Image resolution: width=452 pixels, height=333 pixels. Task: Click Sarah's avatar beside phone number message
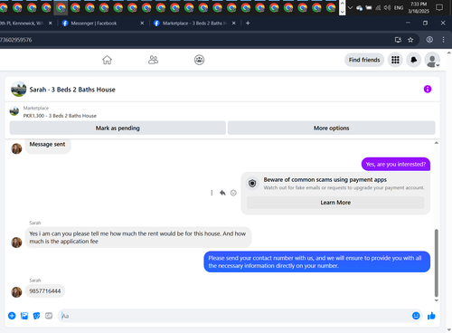(x=16, y=292)
